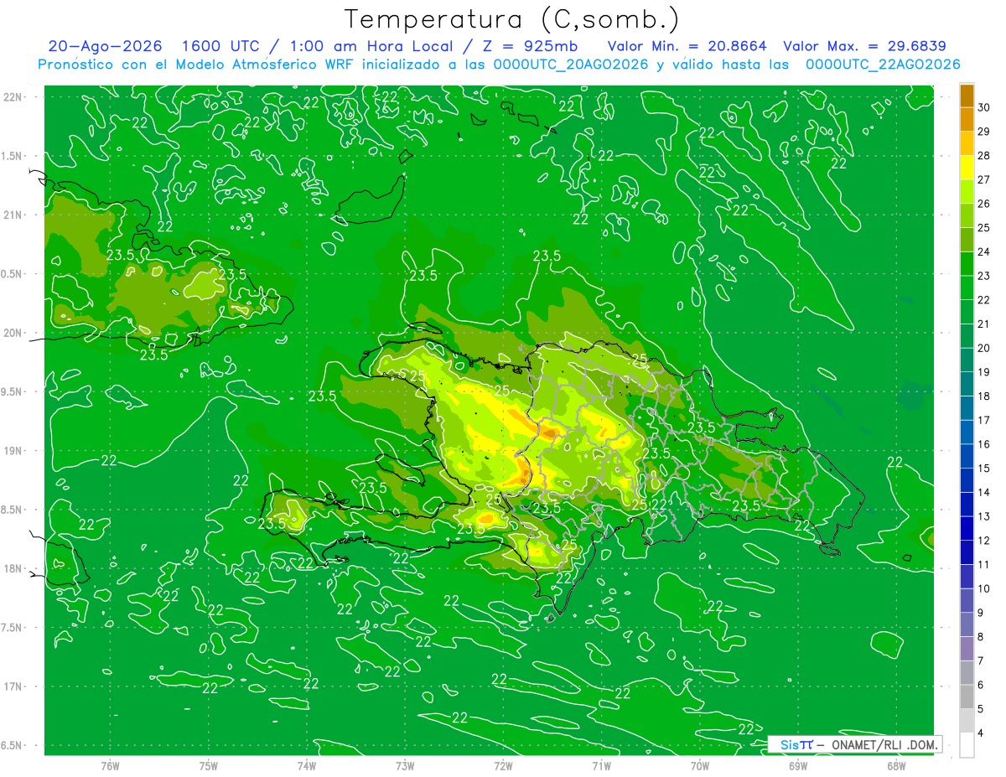Click the colorbar scale label 16
Screen dimensions: 1006x777
coord(983,444)
